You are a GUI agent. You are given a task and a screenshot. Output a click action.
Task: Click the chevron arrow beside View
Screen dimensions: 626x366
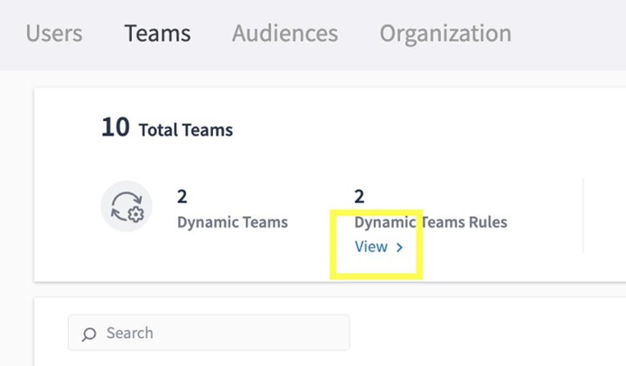click(x=399, y=247)
